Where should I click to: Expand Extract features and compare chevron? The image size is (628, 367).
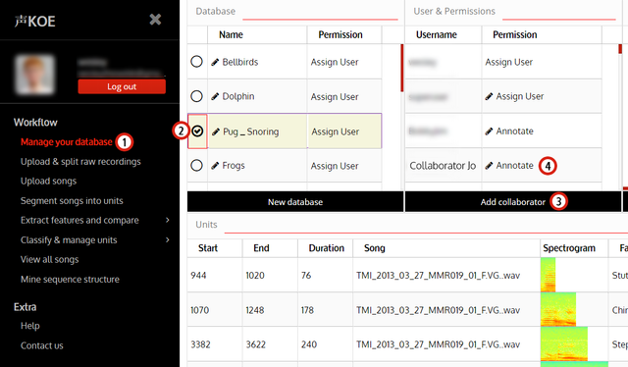click(168, 220)
